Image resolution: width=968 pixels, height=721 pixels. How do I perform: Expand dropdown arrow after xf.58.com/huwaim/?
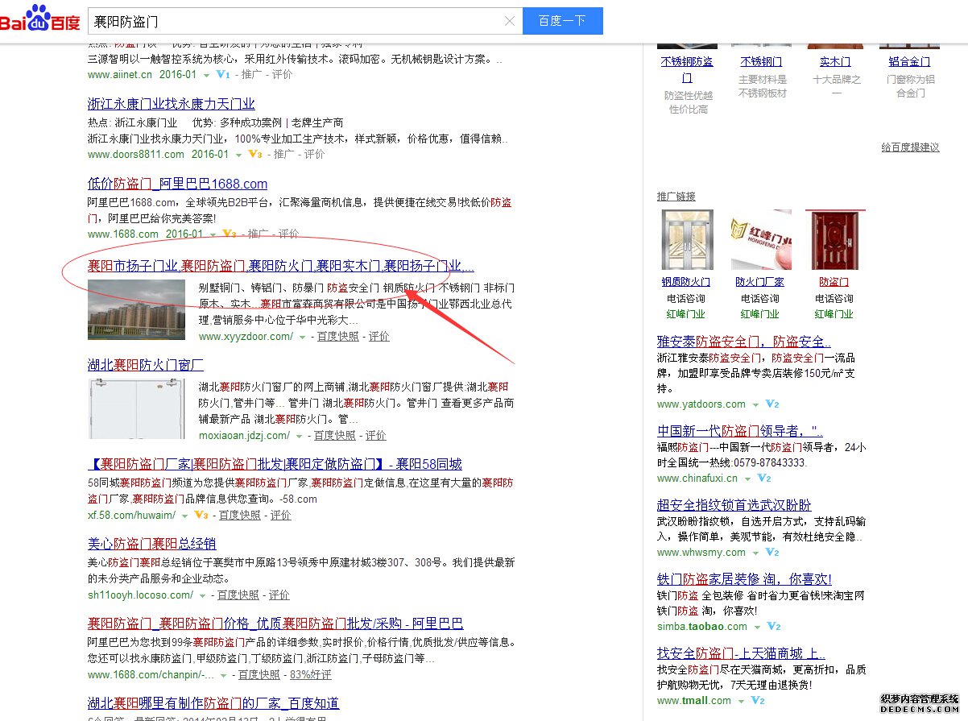(x=184, y=515)
